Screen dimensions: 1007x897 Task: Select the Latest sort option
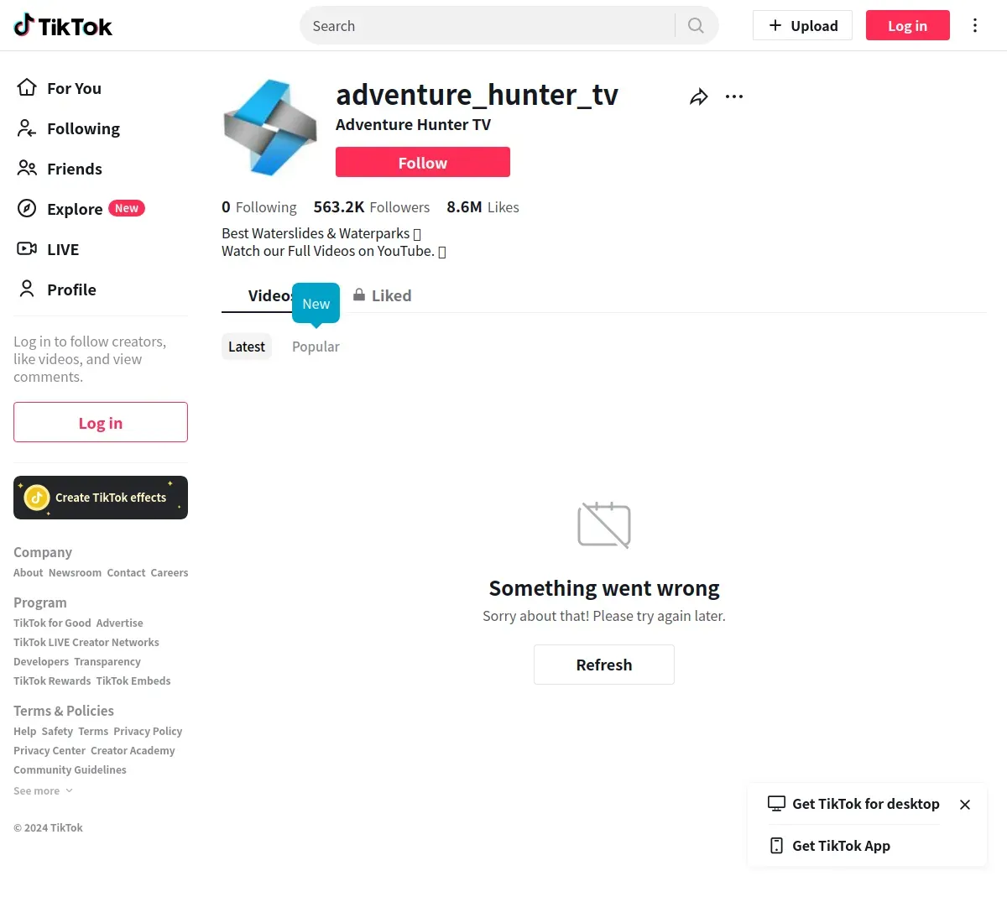(x=247, y=347)
